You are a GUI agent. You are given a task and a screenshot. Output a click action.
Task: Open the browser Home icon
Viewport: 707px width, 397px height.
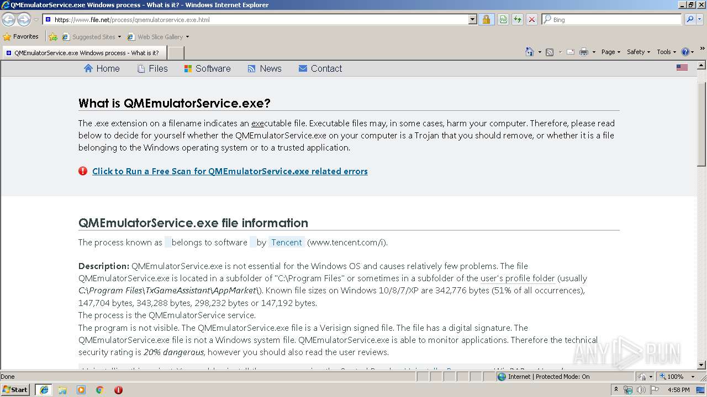[x=529, y=52]
